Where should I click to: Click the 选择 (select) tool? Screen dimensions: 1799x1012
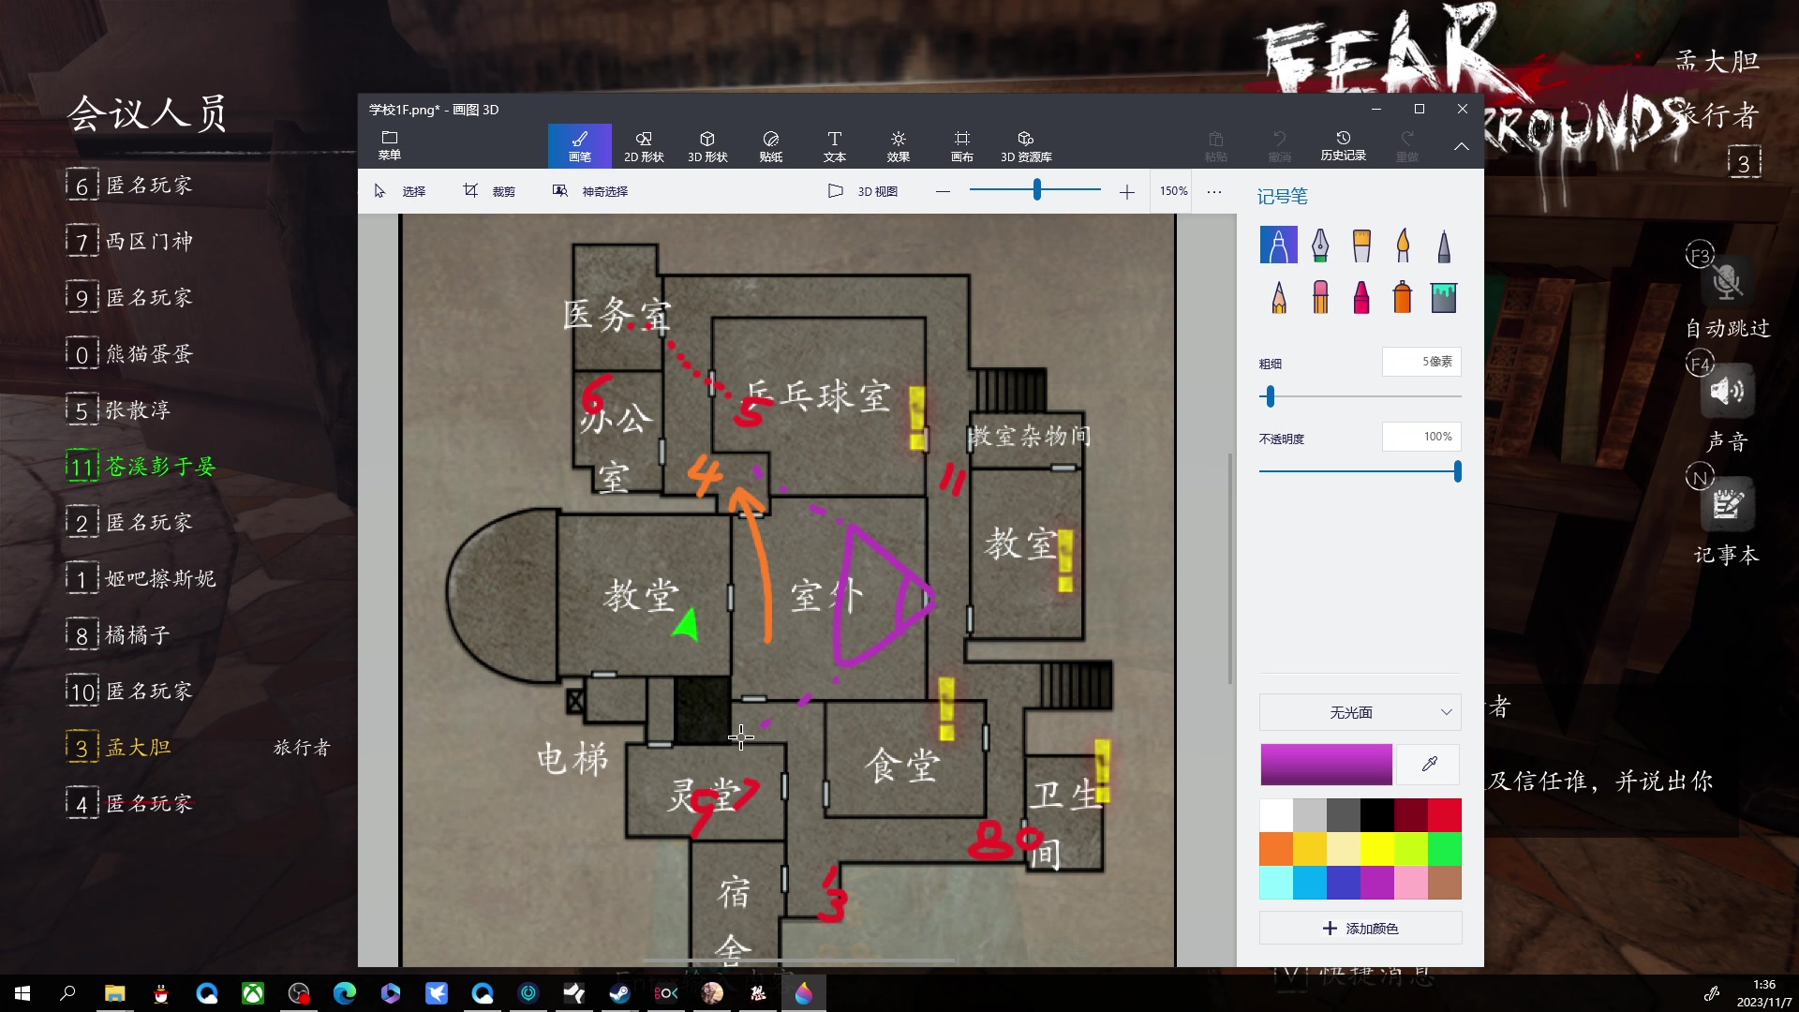[x=400, y=191]
